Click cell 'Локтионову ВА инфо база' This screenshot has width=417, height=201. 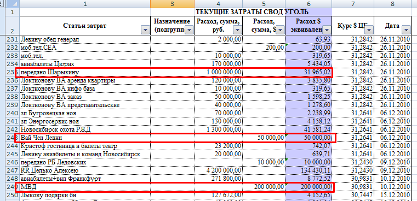(85, 88)
